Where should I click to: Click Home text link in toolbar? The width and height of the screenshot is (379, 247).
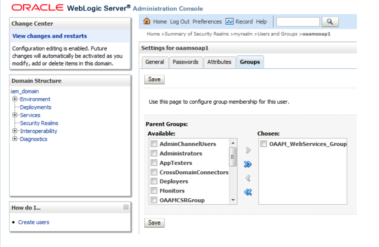pyautogui.click(x=160, y=22)
